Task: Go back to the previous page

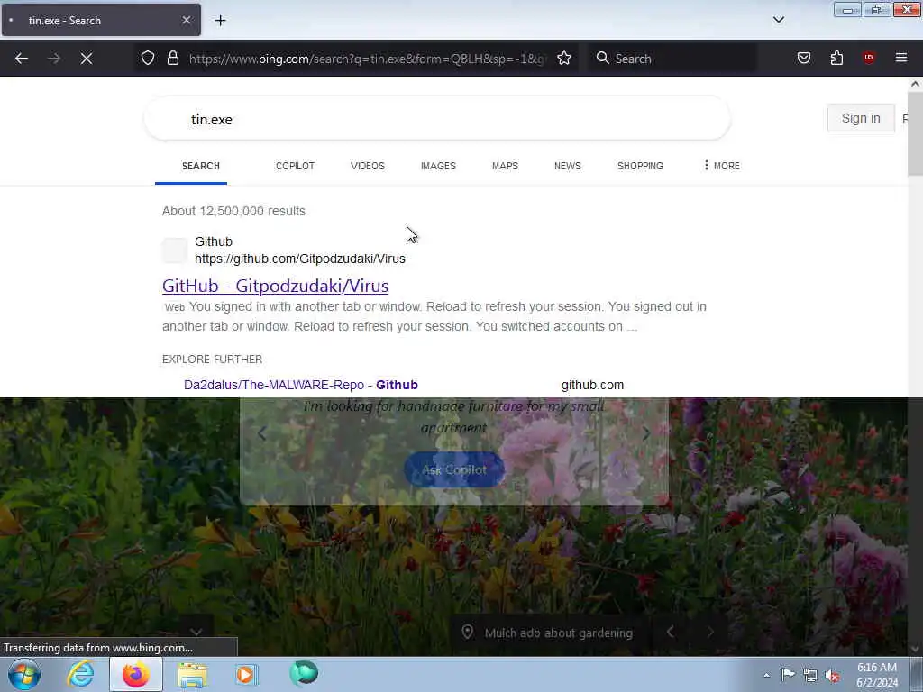Action: (x=22, y=59)
